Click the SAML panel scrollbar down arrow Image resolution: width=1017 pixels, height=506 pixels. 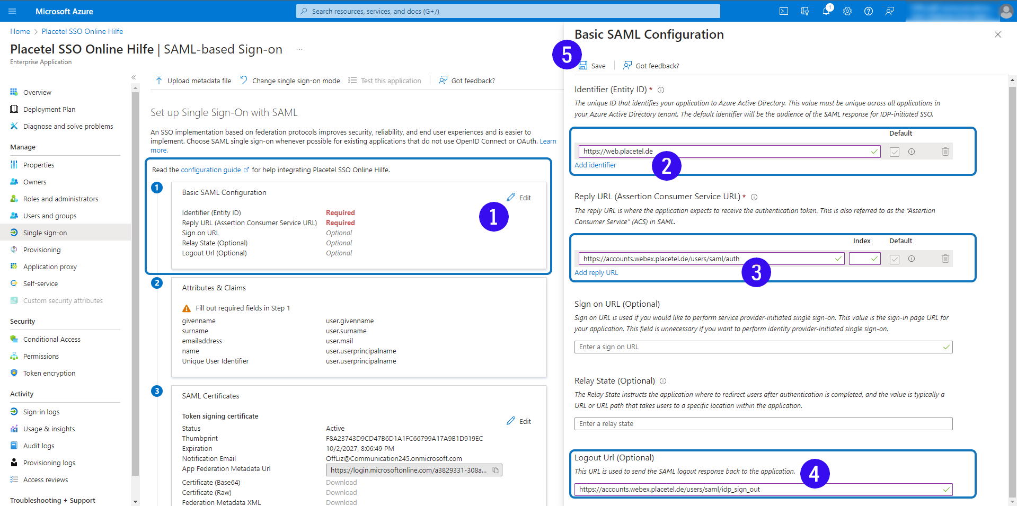click(1012, 501)
